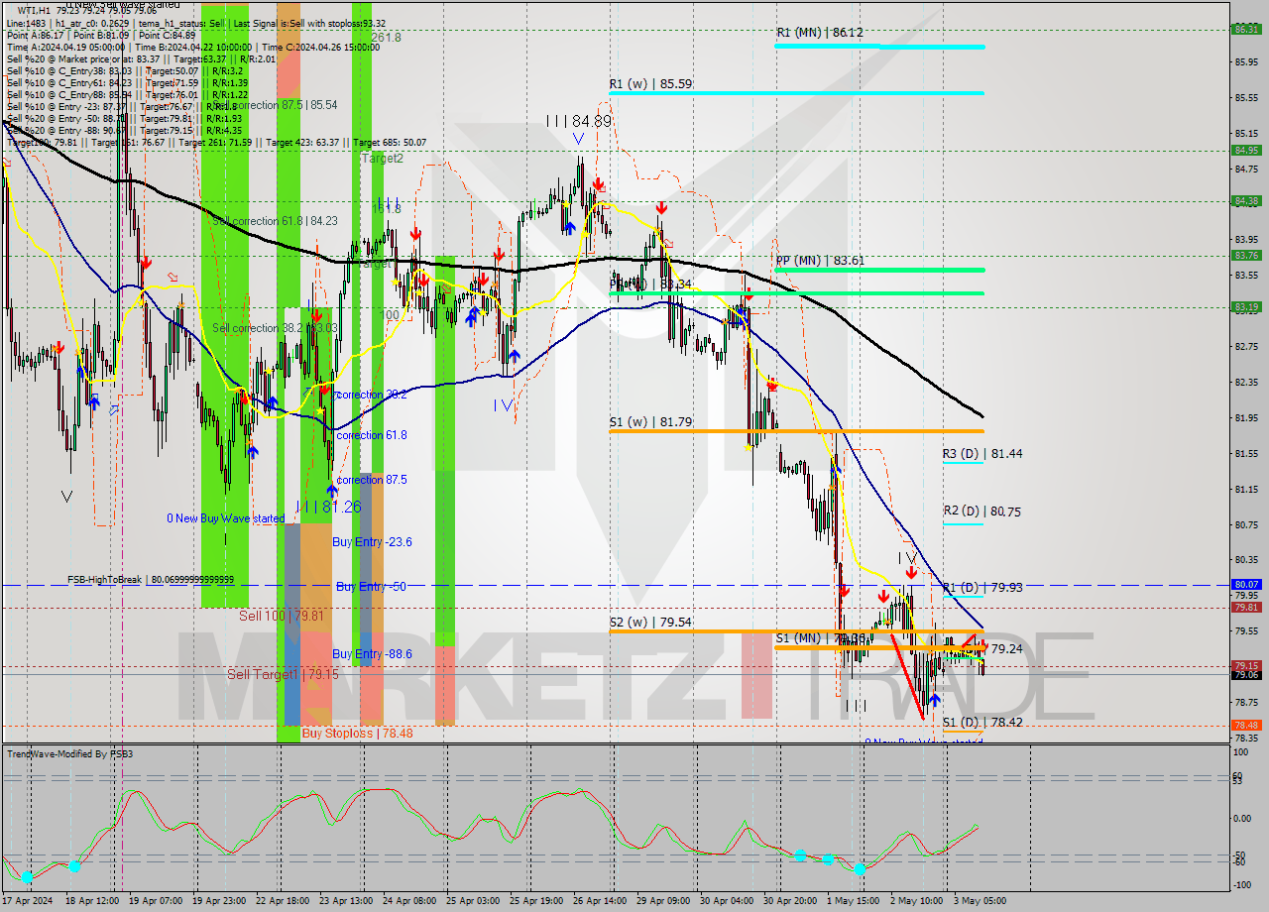Click the blue buy arrow beside I I | 81.26

[x=332, y=490]
